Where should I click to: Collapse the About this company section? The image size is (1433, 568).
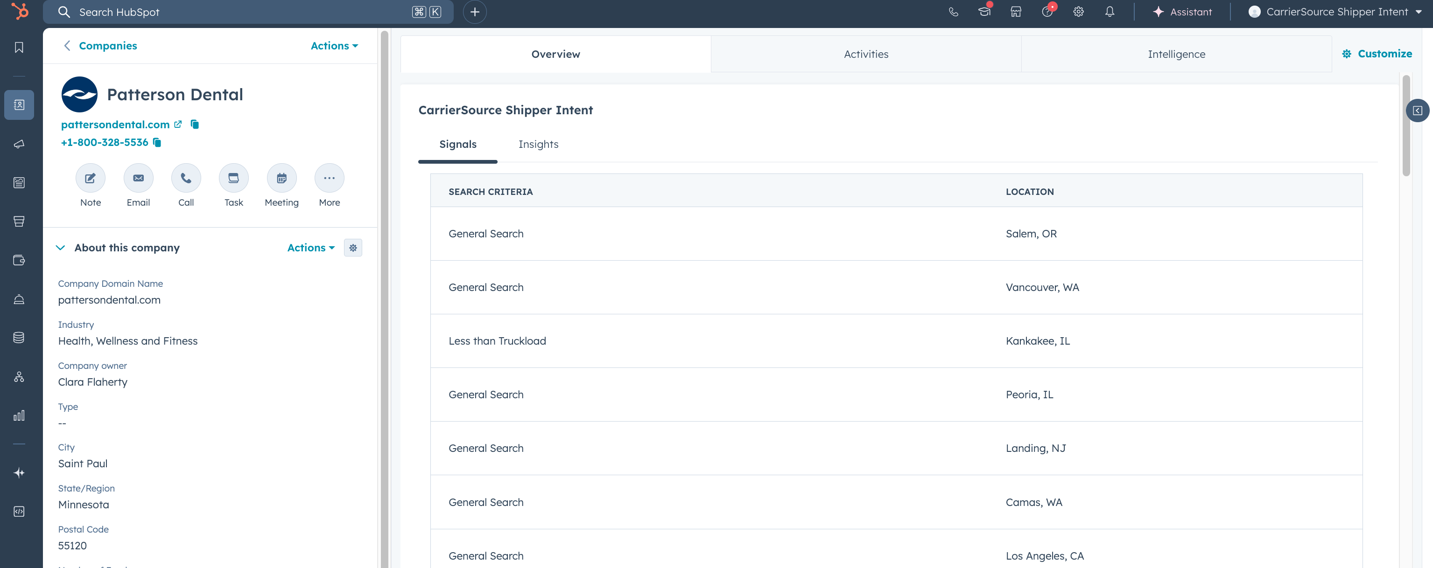pyautogui.click(x=61, y=248)
